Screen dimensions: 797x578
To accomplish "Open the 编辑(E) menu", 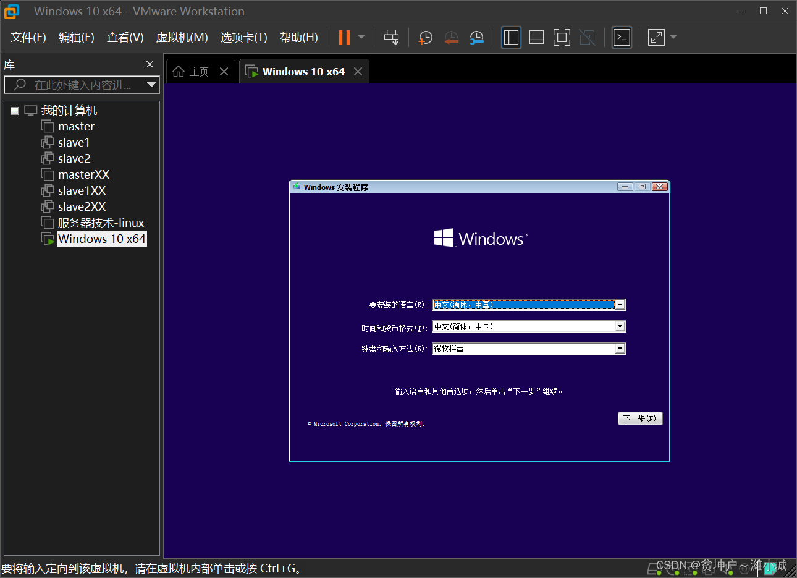I will point(77,38).
